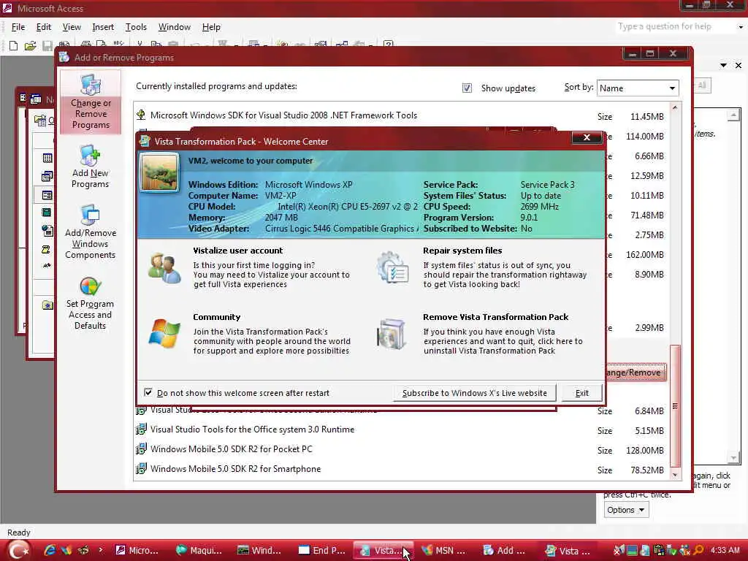
Task: Click the New blank document icon in Access toolbar
Action: [x=13, y=46]
